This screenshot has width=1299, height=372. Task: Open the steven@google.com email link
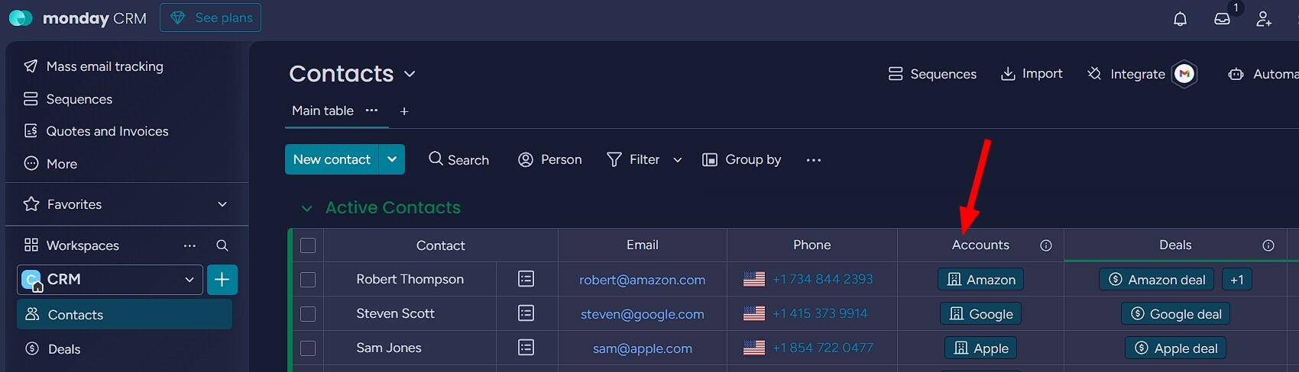[x=642, y=314]
